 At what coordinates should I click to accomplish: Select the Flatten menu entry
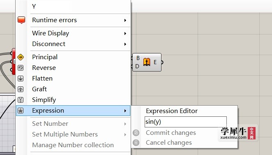(x=73, y=79)
